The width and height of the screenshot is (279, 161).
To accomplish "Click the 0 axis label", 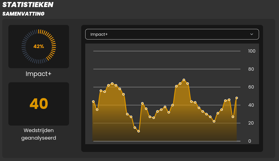I will pyautogui.click(x=250, y=141).
